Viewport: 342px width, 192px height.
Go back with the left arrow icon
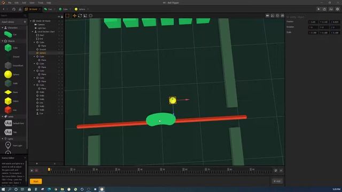click(x=4, y=10)
